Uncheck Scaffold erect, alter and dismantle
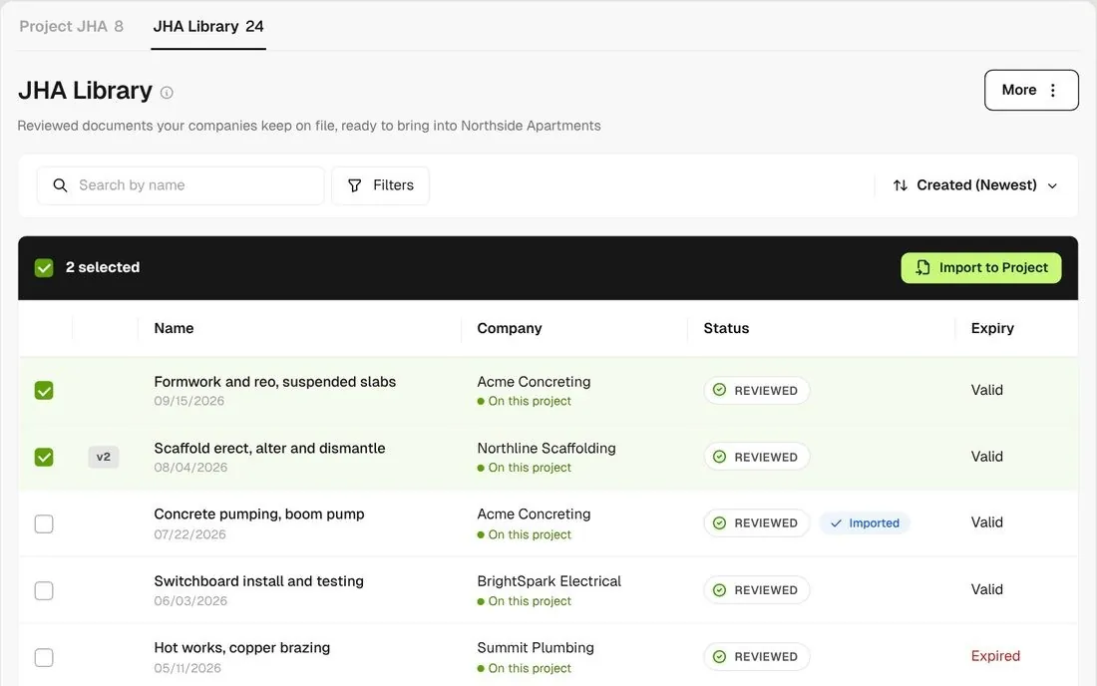The width and height of the screenshot is (1097, 686). coord(44,457)
